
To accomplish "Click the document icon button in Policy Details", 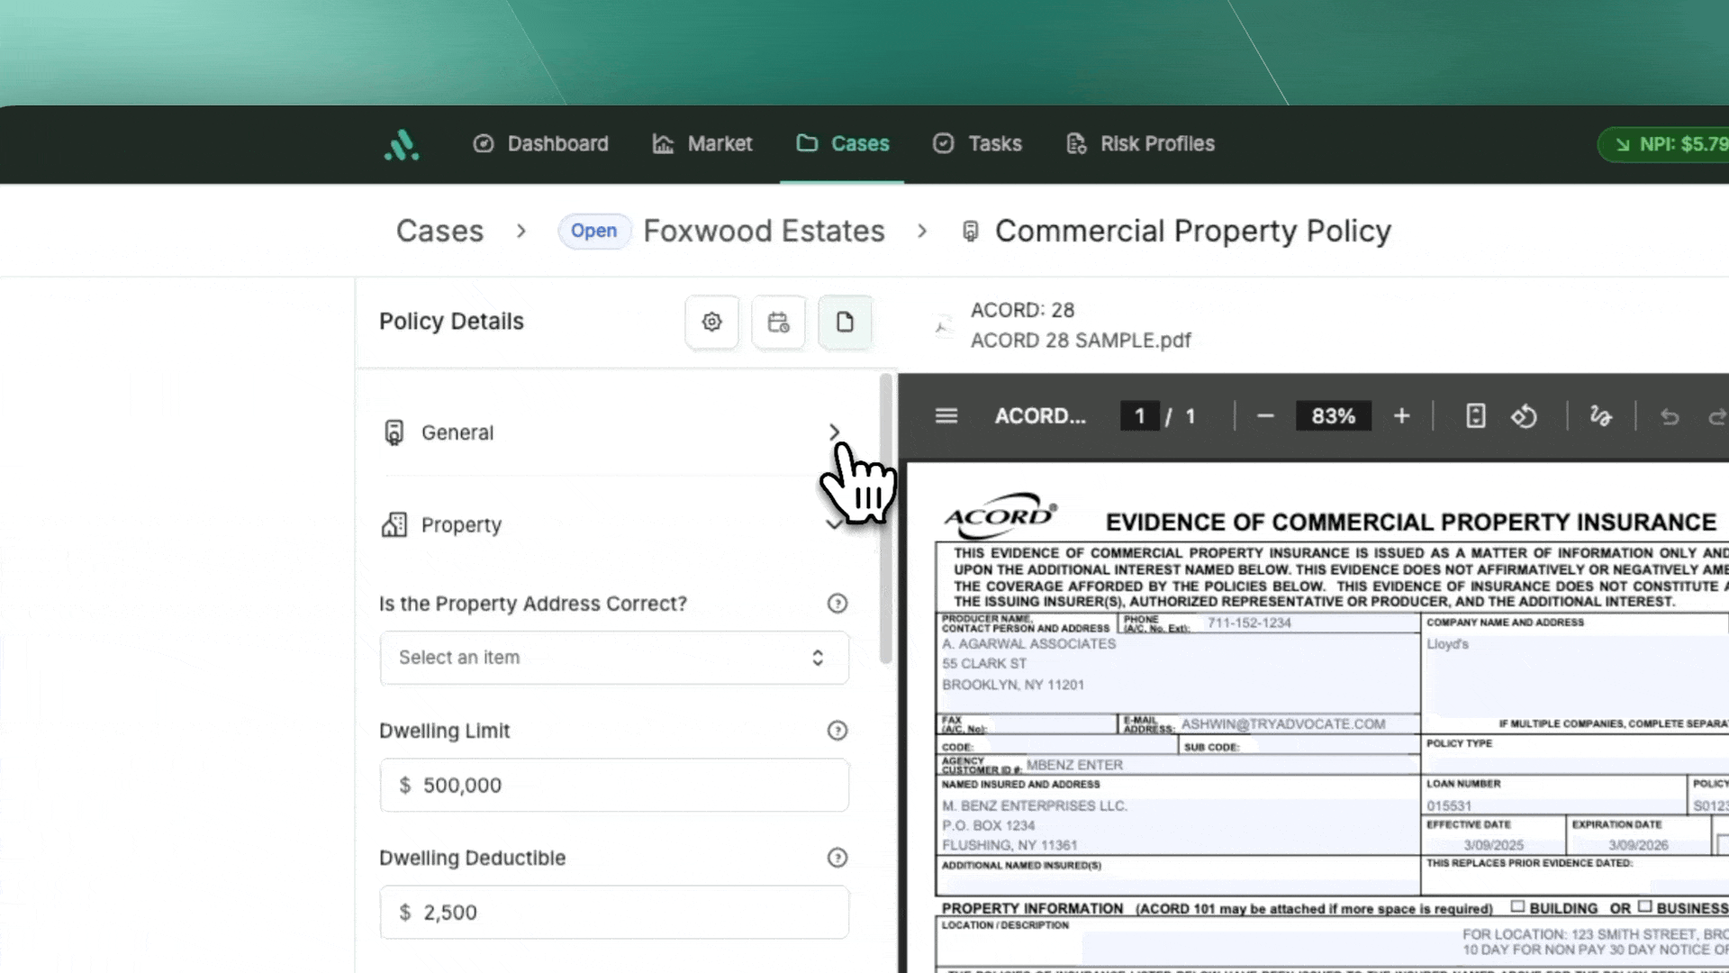I will 845,322.
